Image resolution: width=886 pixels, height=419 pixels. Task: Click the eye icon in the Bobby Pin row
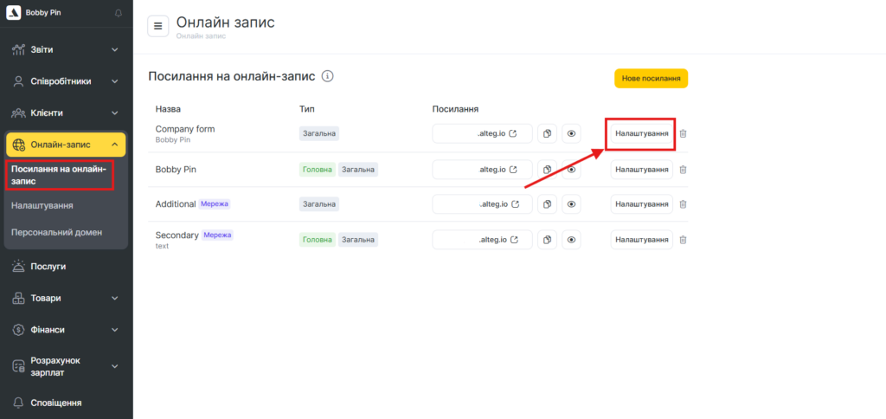point(571,169)
